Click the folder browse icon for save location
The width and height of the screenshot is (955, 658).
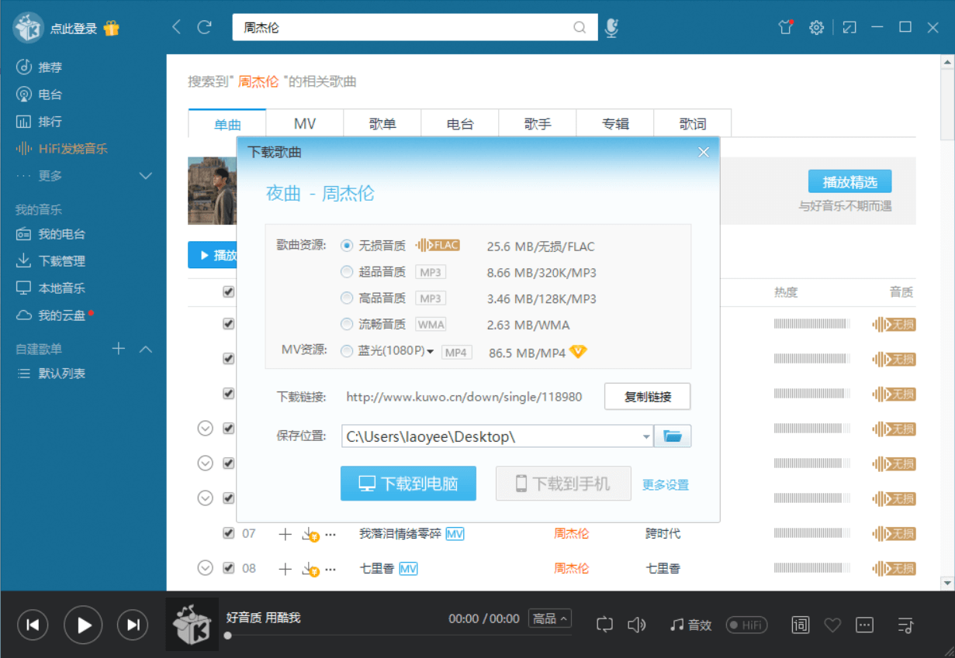(673, 436)
